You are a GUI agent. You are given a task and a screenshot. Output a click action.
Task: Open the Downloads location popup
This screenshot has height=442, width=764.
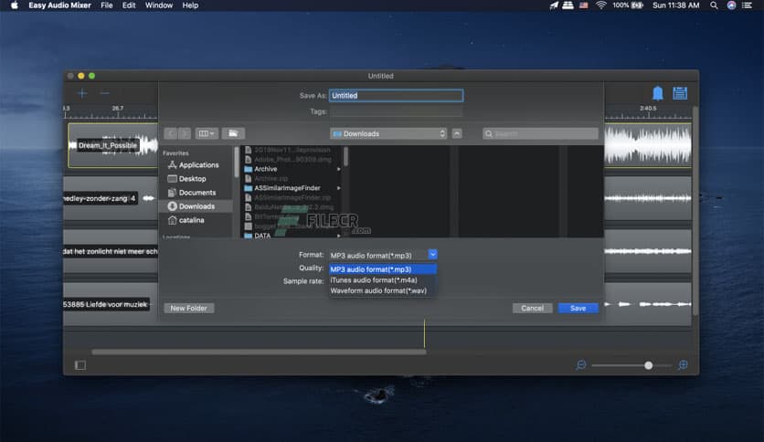click(x=388, y=133)
